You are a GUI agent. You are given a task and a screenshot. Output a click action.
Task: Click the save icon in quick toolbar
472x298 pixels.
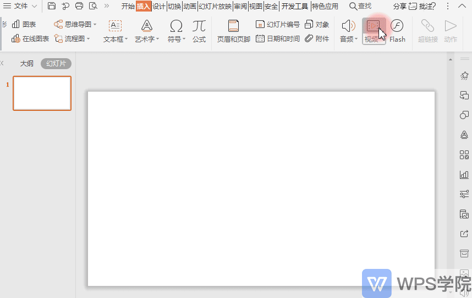pos(52,6)
